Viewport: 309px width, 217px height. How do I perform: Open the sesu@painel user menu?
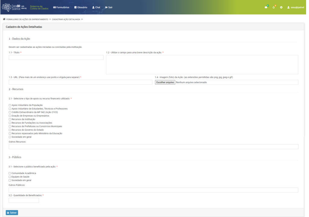pos(295,7)
